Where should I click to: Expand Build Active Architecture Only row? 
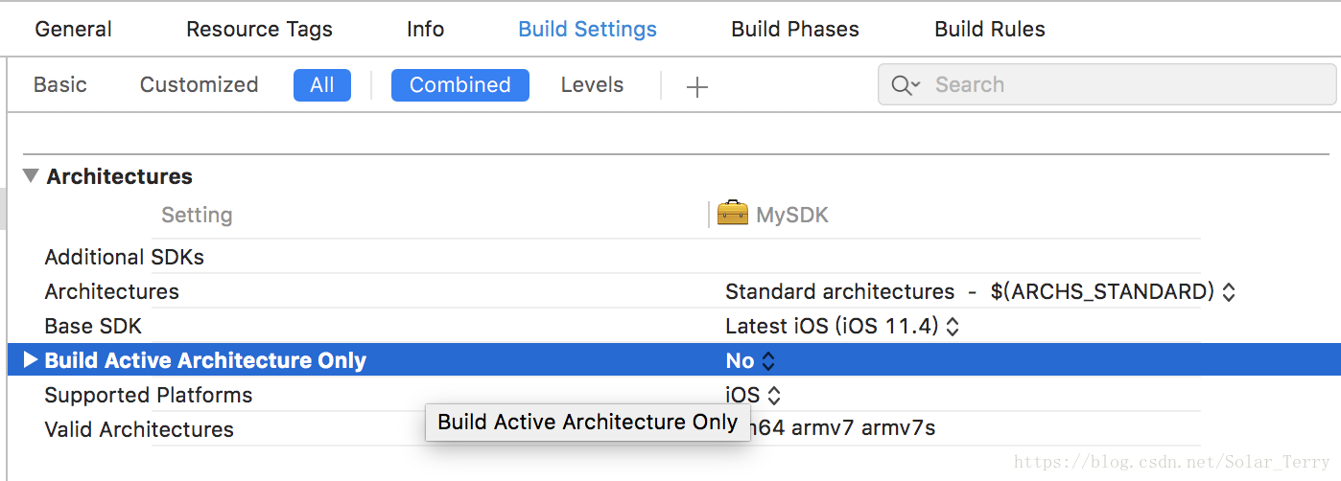tap(30, 360)
